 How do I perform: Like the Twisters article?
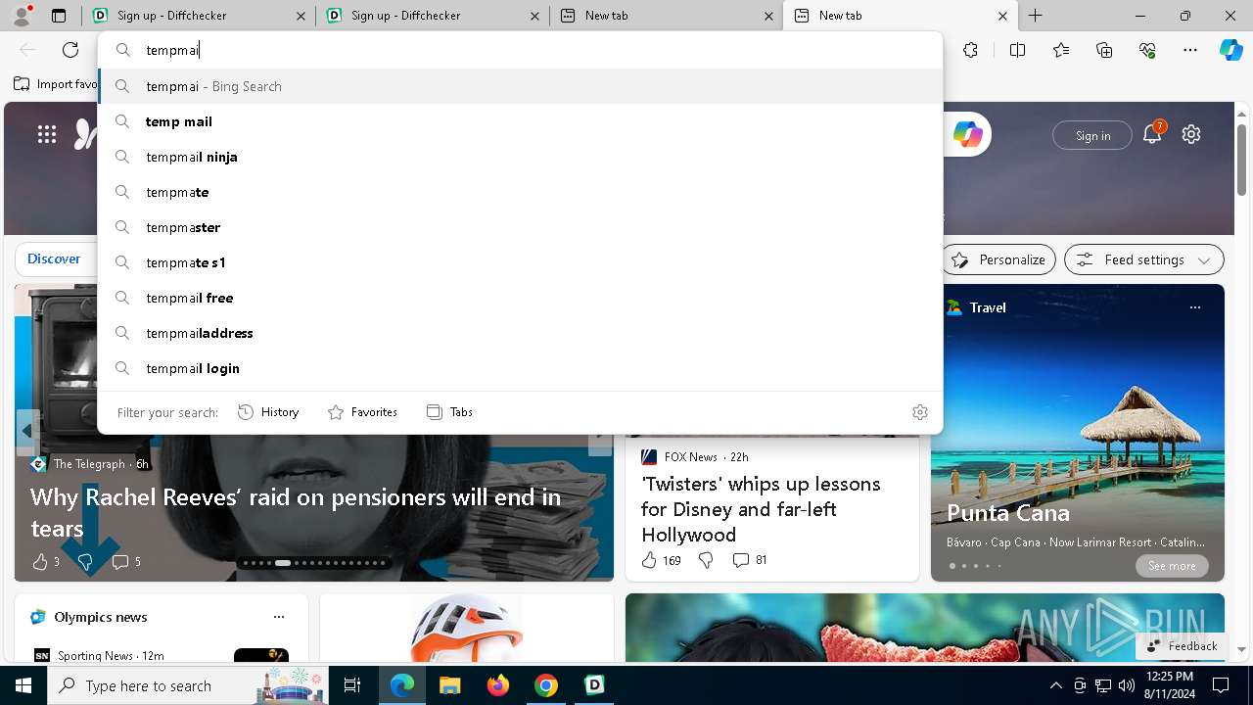tap(661, 560)
